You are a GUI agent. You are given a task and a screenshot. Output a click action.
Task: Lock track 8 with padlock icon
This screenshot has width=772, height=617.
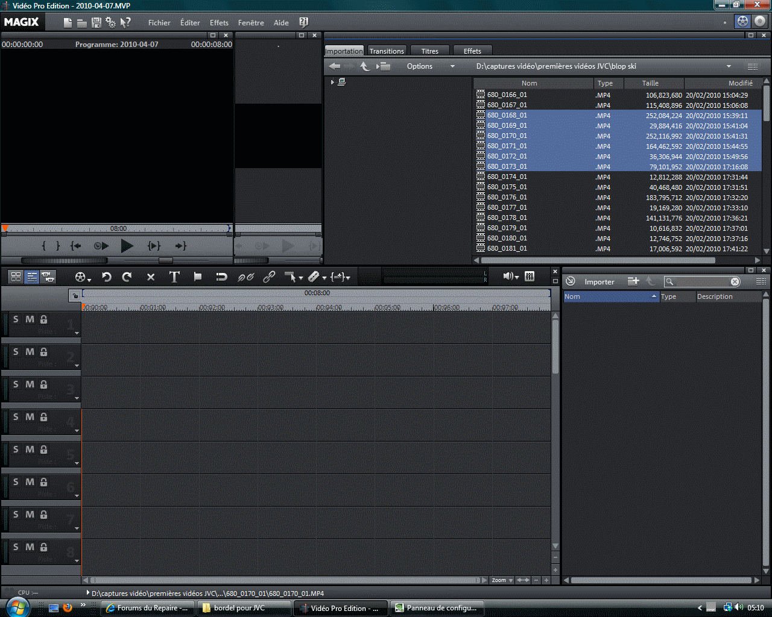click(43, 547)
